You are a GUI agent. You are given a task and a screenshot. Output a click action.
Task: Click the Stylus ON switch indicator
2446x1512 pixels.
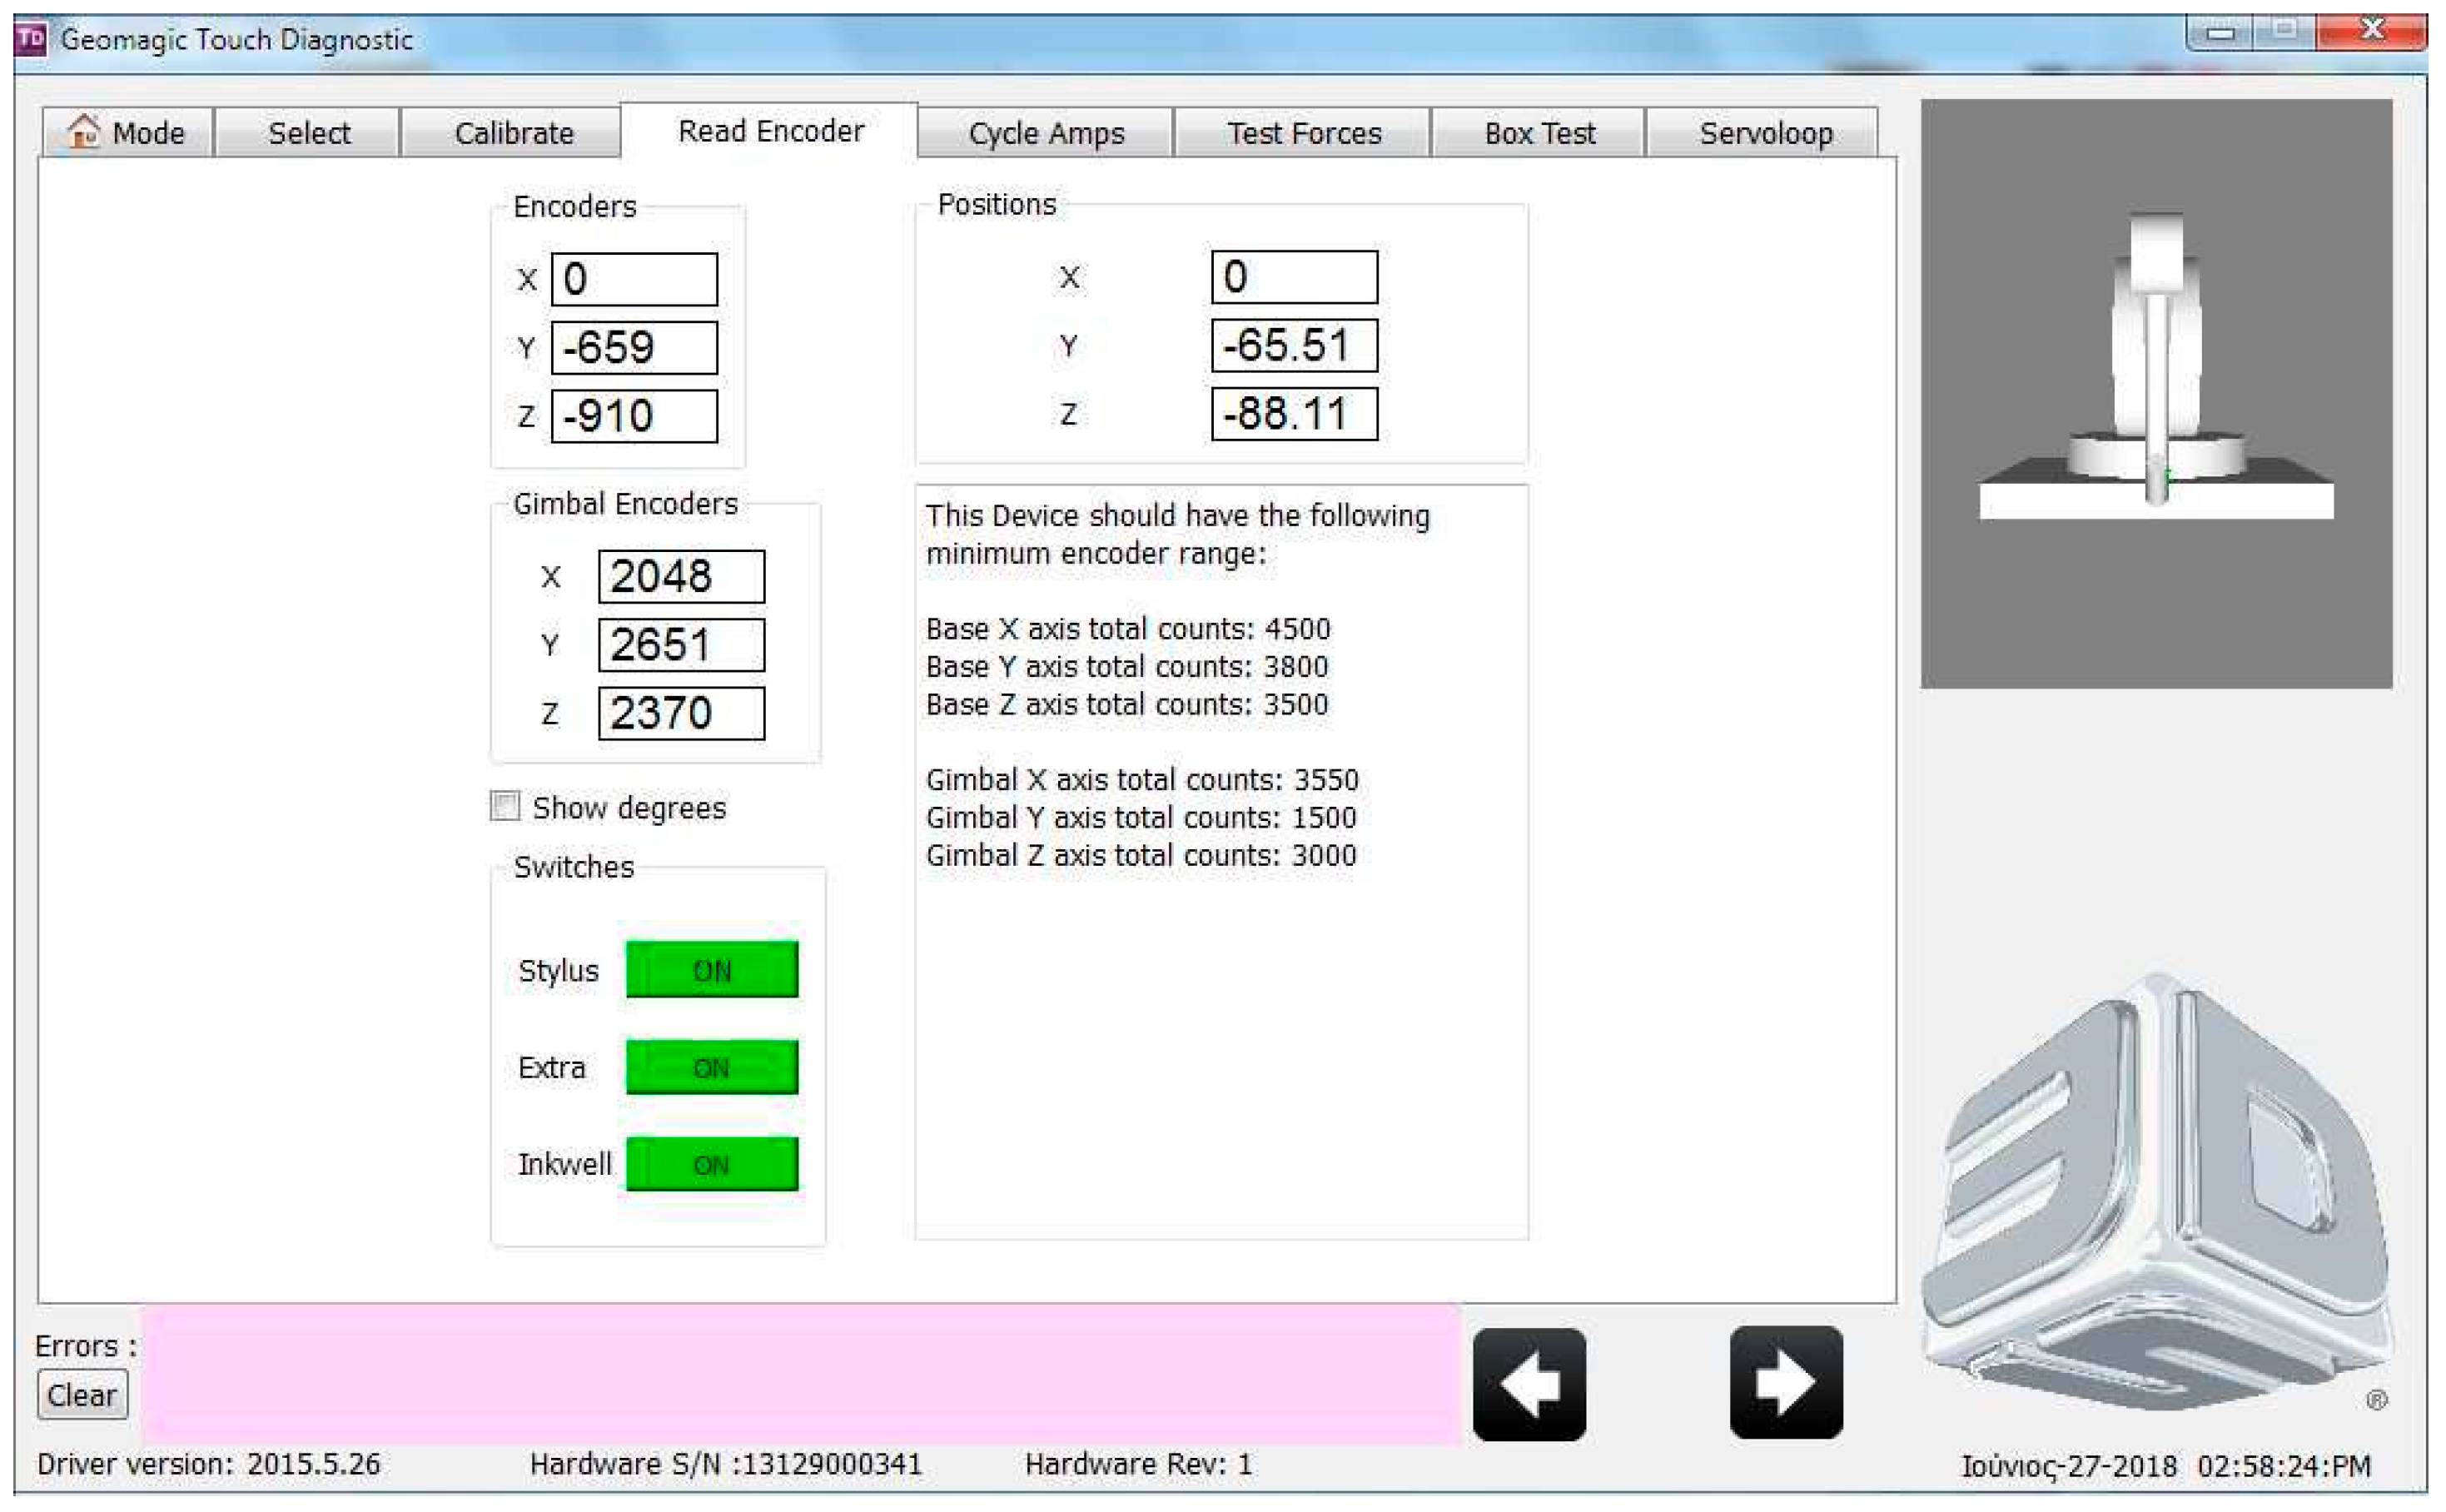click(711, 969)
